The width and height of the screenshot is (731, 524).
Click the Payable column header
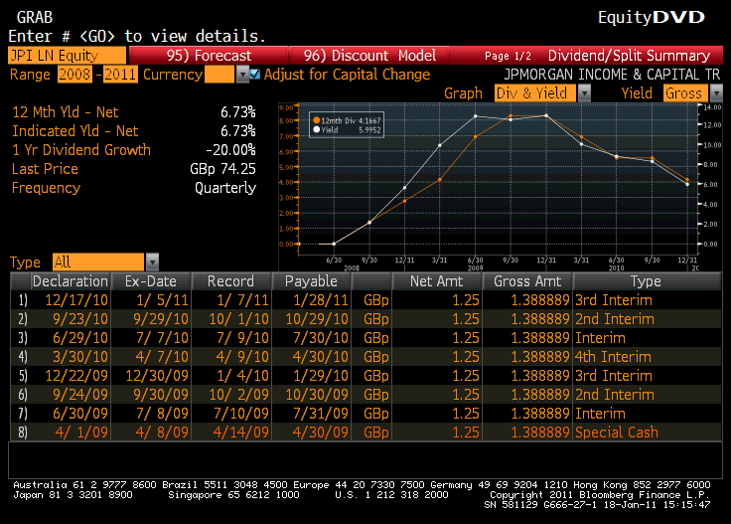(311, 281)
